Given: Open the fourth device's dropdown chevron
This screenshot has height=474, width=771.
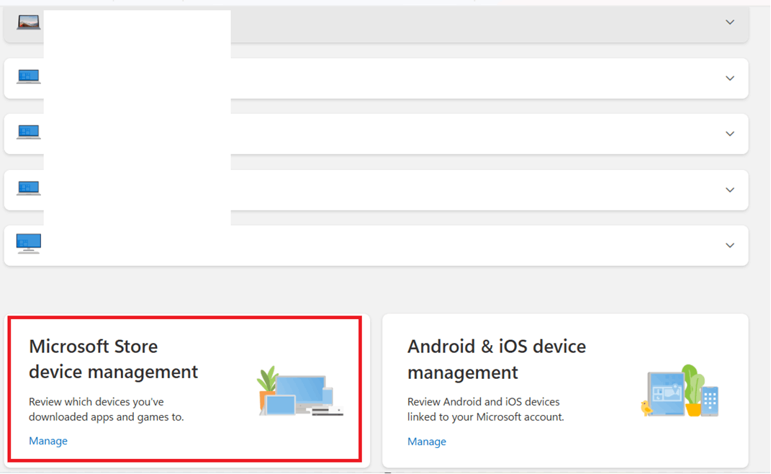Looking at the screenshot, I should 730,189.
